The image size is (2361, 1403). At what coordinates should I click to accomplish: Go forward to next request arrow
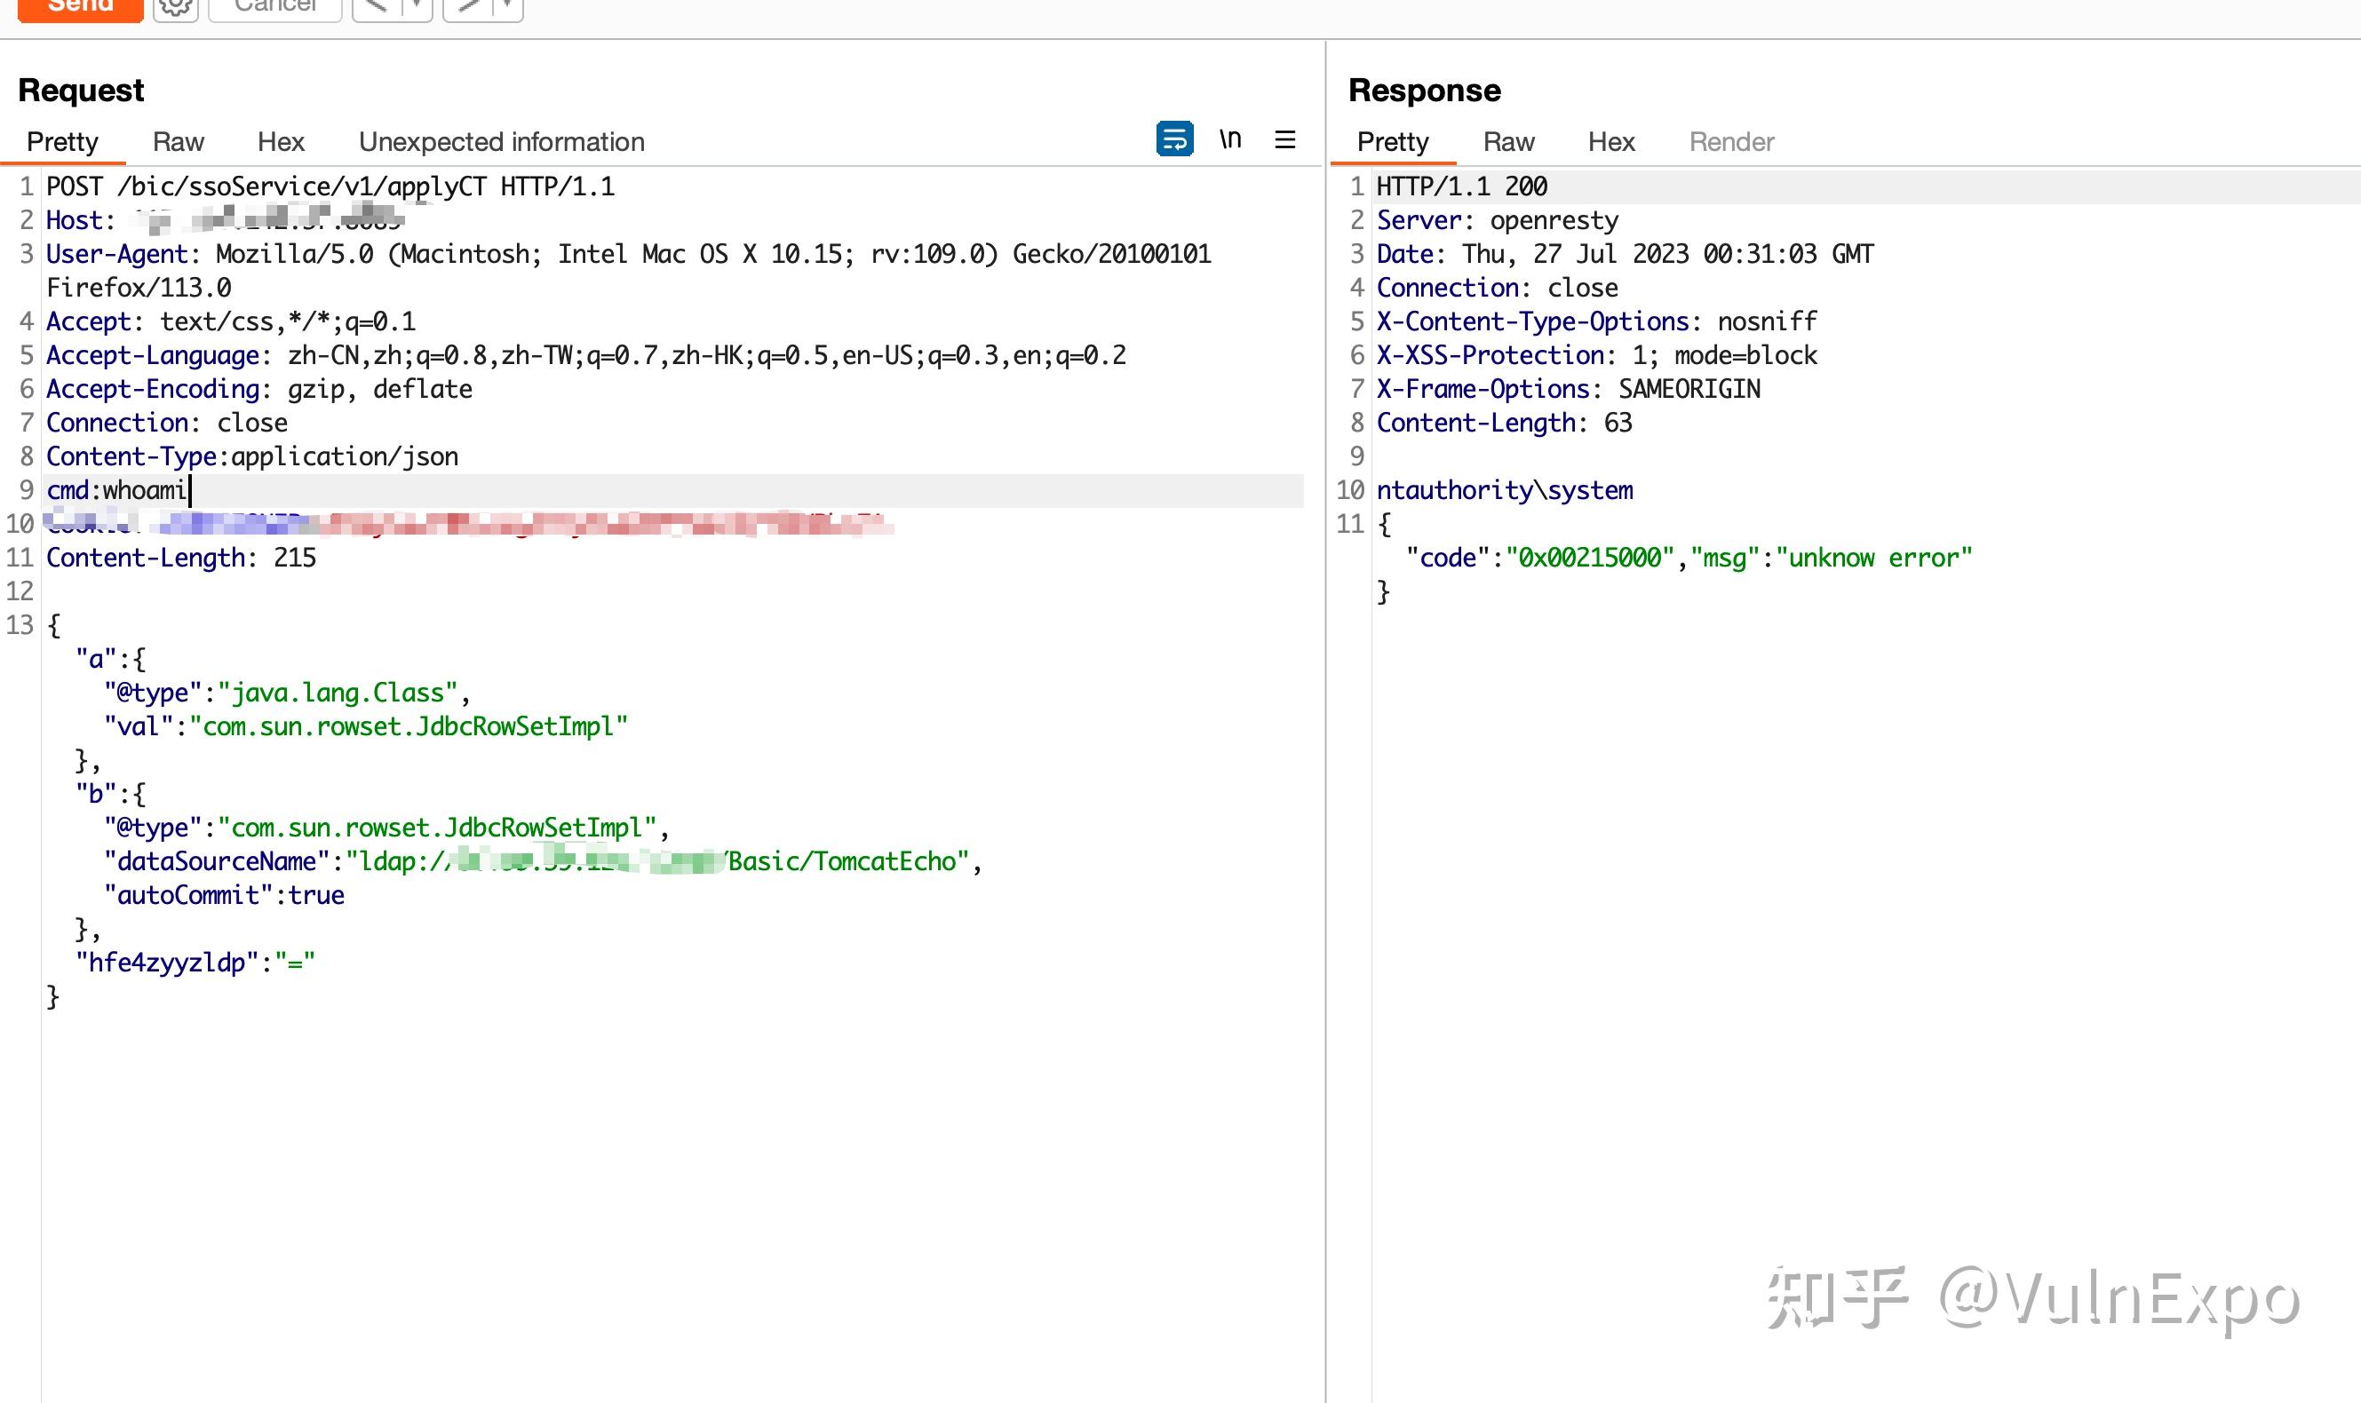point(468,8)
